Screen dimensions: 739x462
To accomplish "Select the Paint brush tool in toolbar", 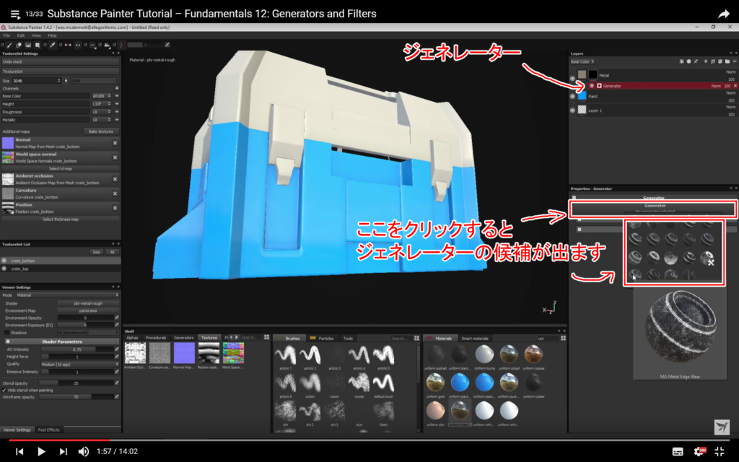I will coord(9,45).
